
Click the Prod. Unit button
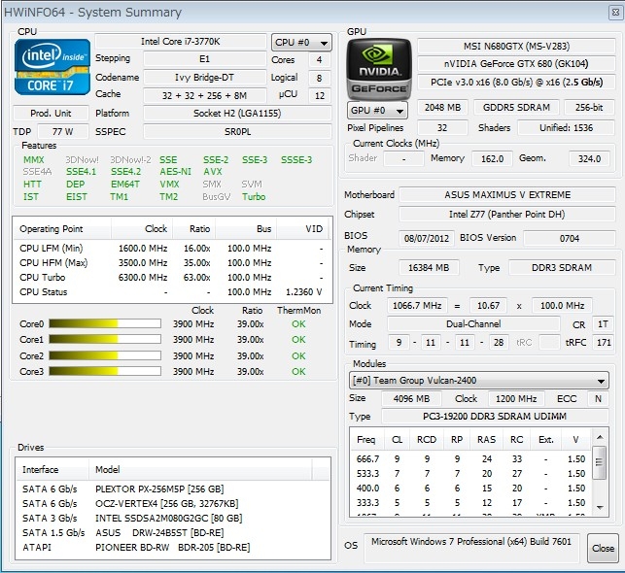point(50,114)
